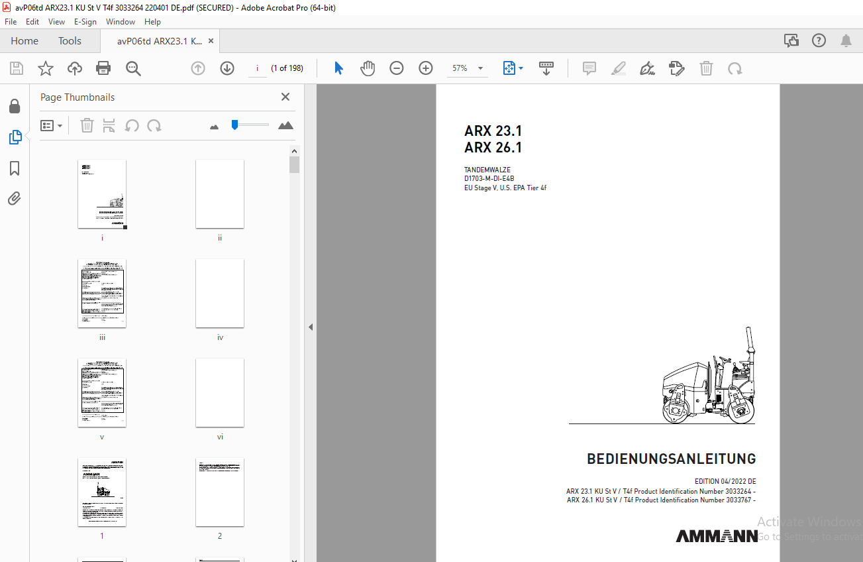Open the Help menu
863x562 pixels.
[x=152, y=21]
